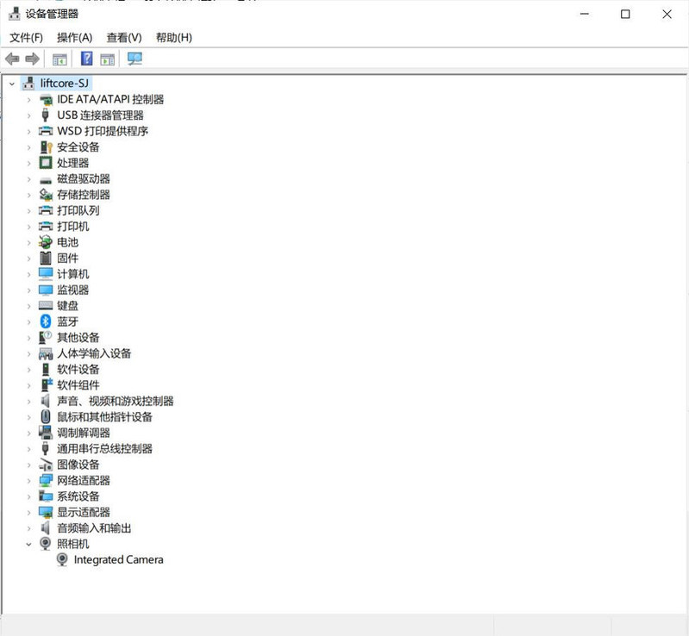
Task: Collapse the liftcore-SJ root node
Action: point(12,84)
